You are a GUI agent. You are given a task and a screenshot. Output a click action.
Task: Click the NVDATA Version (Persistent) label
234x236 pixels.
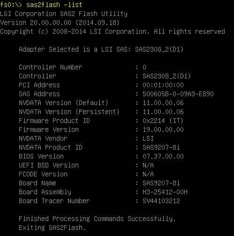(x=69, y=112)
